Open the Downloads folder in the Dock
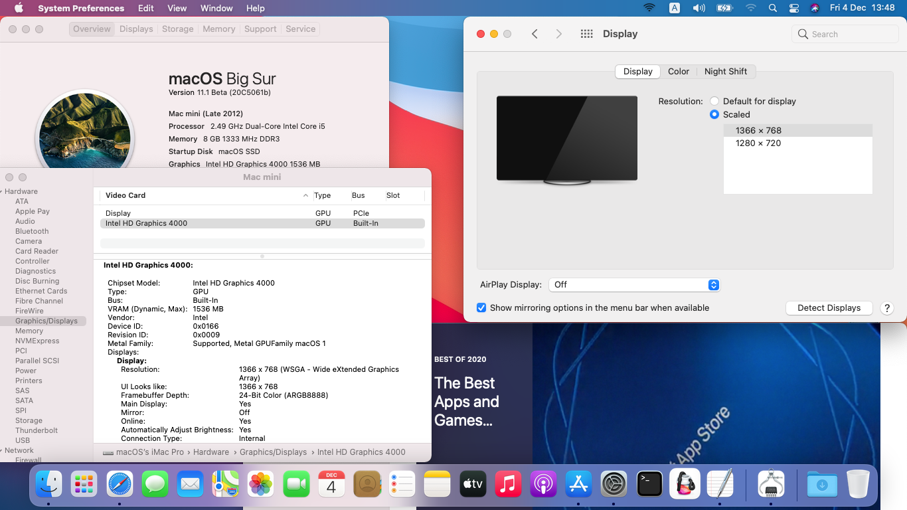The height and width of the screenshot is (510, 907). pyautogui.click(x=822, y=484)
